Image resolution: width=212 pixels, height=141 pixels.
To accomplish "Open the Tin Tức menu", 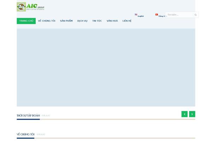I will coord(97,21).
